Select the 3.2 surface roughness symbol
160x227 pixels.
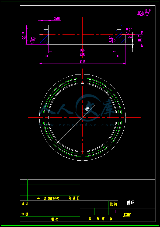(33, 40)
